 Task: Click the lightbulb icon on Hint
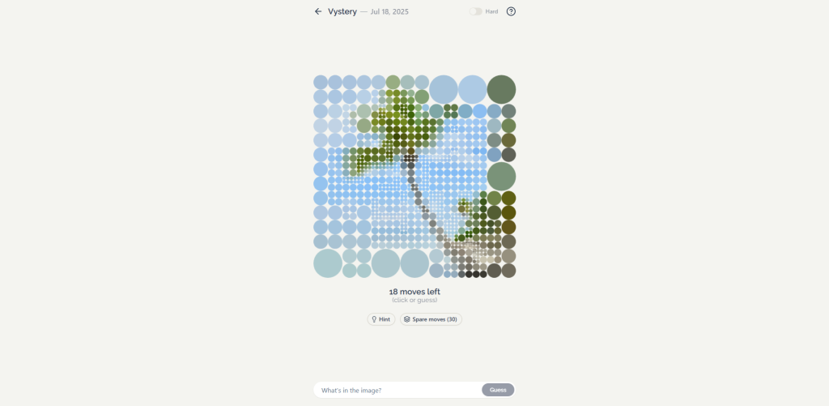pyautogui.click(x=374, y=319)
